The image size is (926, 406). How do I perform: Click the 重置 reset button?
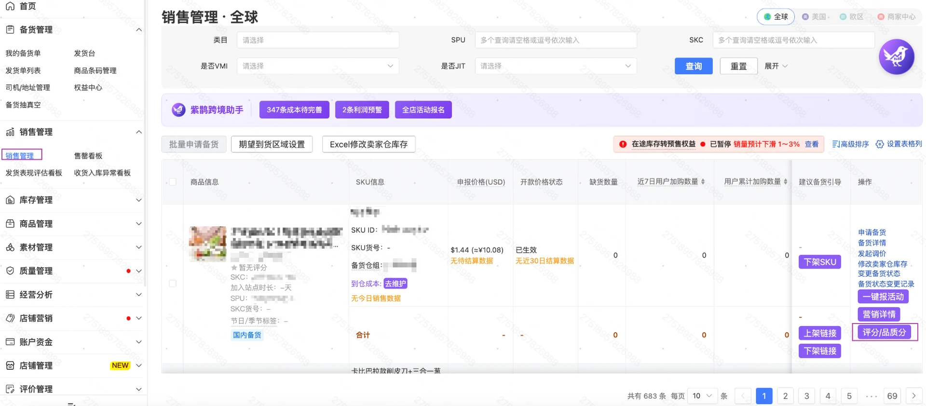[738, 66]
